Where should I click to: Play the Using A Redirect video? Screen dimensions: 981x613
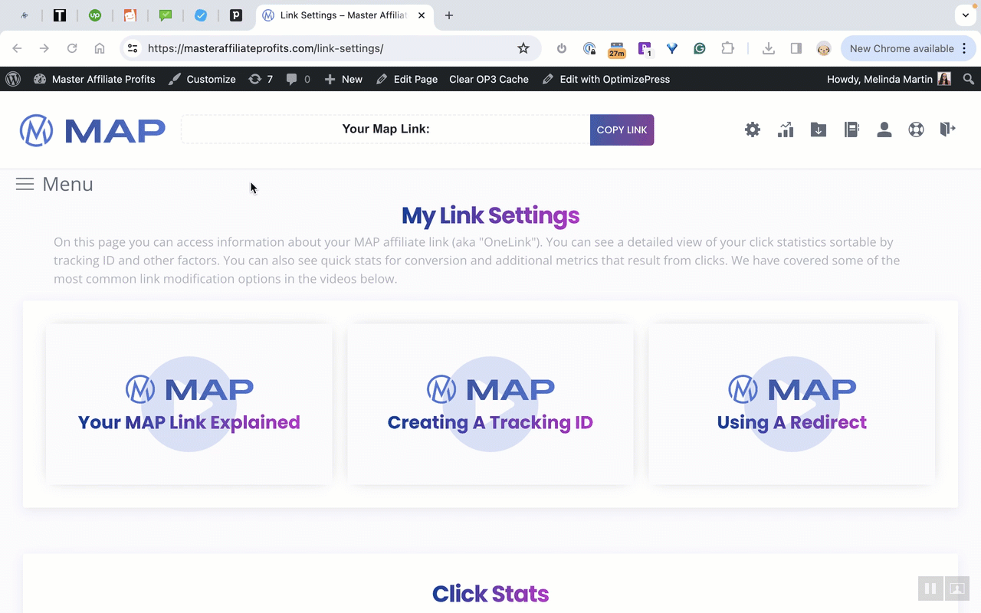click(792, 404)
